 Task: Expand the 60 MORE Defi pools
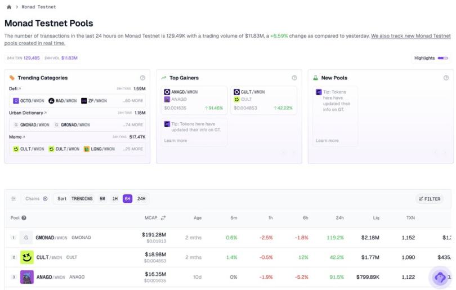(x=133, y=101)
